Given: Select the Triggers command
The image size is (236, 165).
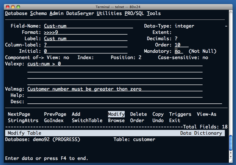Looking at the screenshot, I should 180,114.
